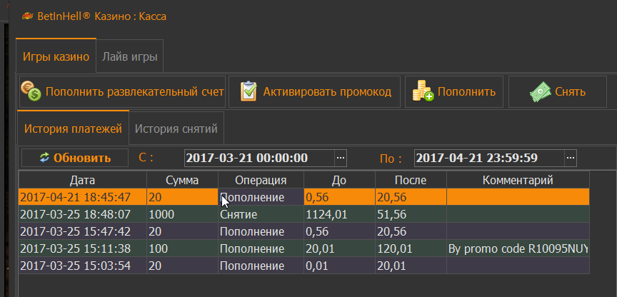Sort by the Комментарий column header

518,180
